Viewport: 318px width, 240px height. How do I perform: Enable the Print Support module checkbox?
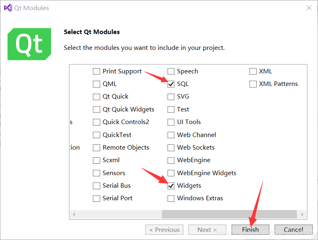(x=97, y=71)
